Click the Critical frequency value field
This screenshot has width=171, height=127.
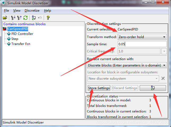point(139,51)
